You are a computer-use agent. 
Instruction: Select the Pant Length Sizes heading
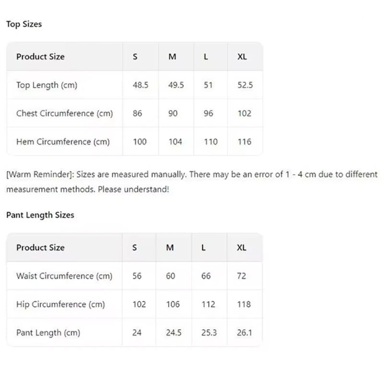(x=40, y=215)
